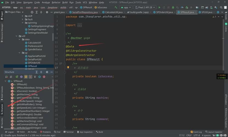Viewport: 228px width, 137px height.
Task: Open the Terminal tool window
Action: point(69,132)
